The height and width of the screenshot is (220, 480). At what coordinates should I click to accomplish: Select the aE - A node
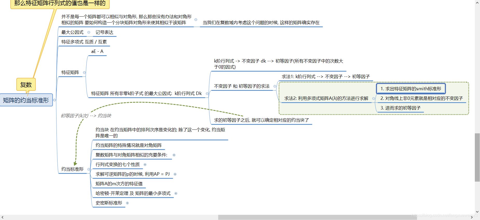click(x=97, y=51)
